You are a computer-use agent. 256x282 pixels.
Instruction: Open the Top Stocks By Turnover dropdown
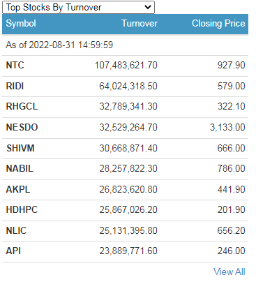pyautogui.click(x=78, y=8)
